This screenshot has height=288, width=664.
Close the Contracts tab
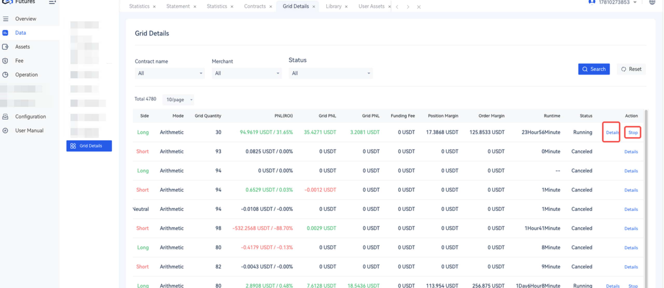[271, 7]
